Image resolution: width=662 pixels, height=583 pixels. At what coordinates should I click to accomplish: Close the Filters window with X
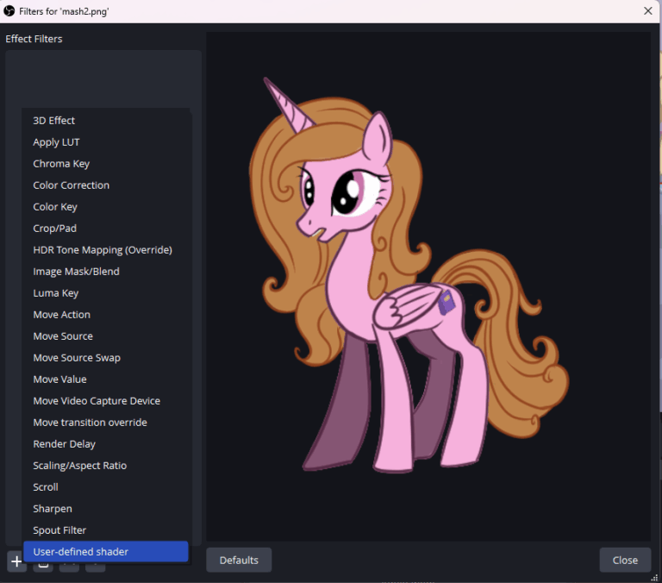(647, 11)
